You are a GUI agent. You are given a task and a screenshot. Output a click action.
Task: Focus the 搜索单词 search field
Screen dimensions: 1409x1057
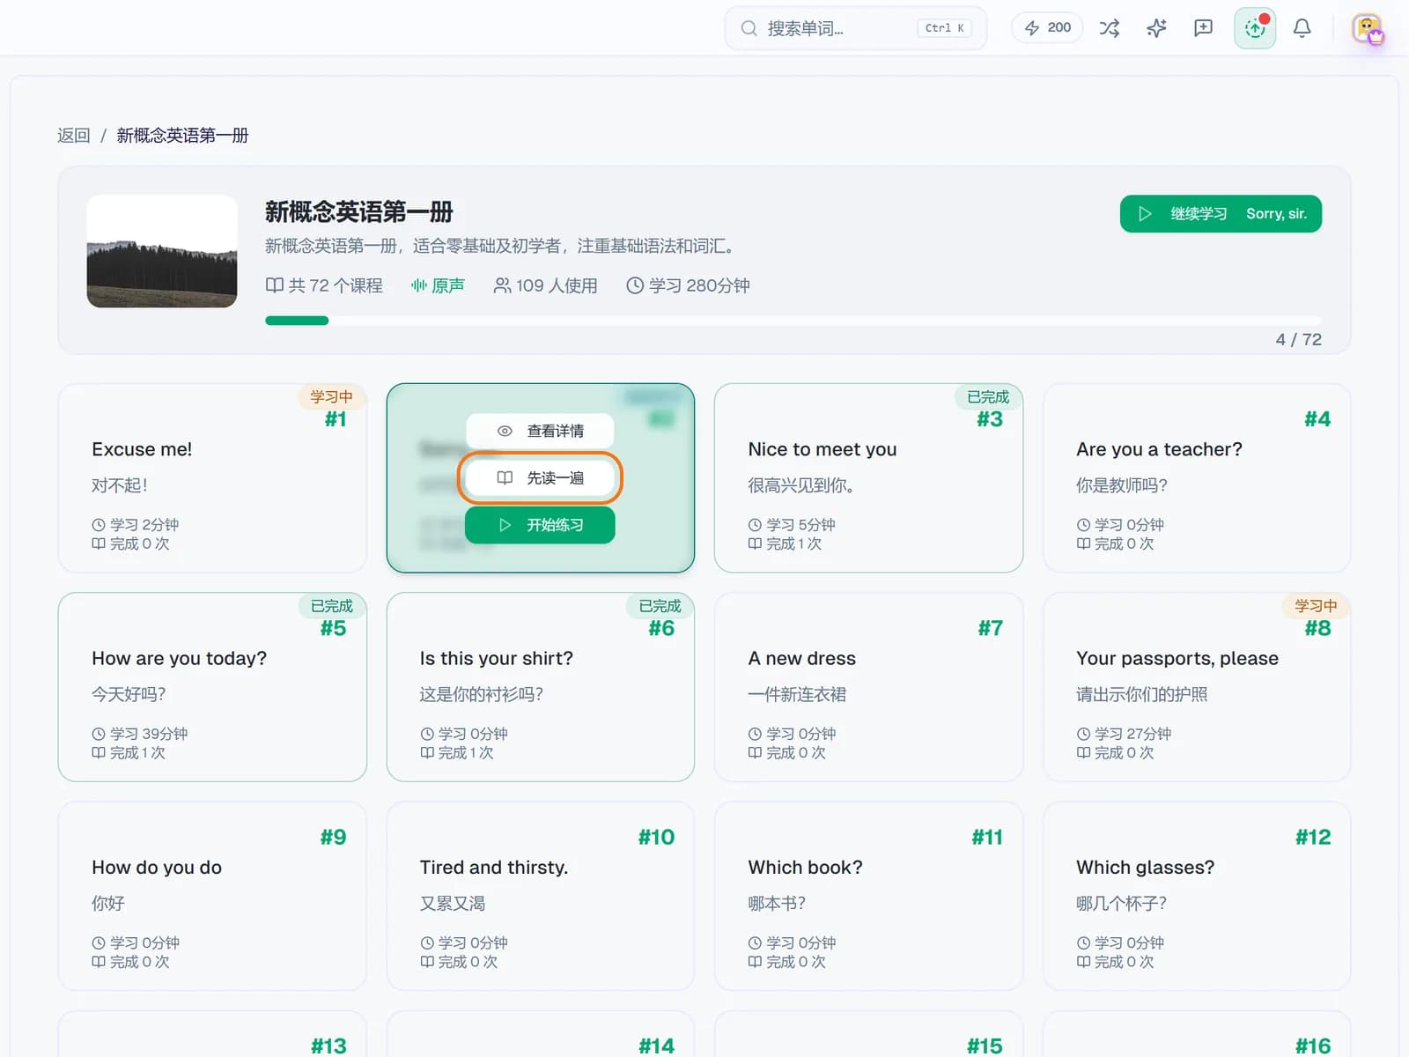point(855,28)
